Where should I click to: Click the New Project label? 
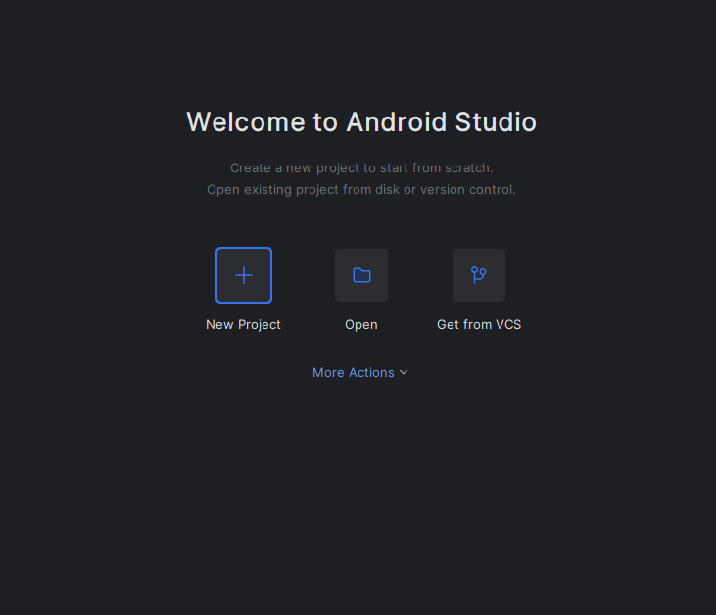pos(243,324)
